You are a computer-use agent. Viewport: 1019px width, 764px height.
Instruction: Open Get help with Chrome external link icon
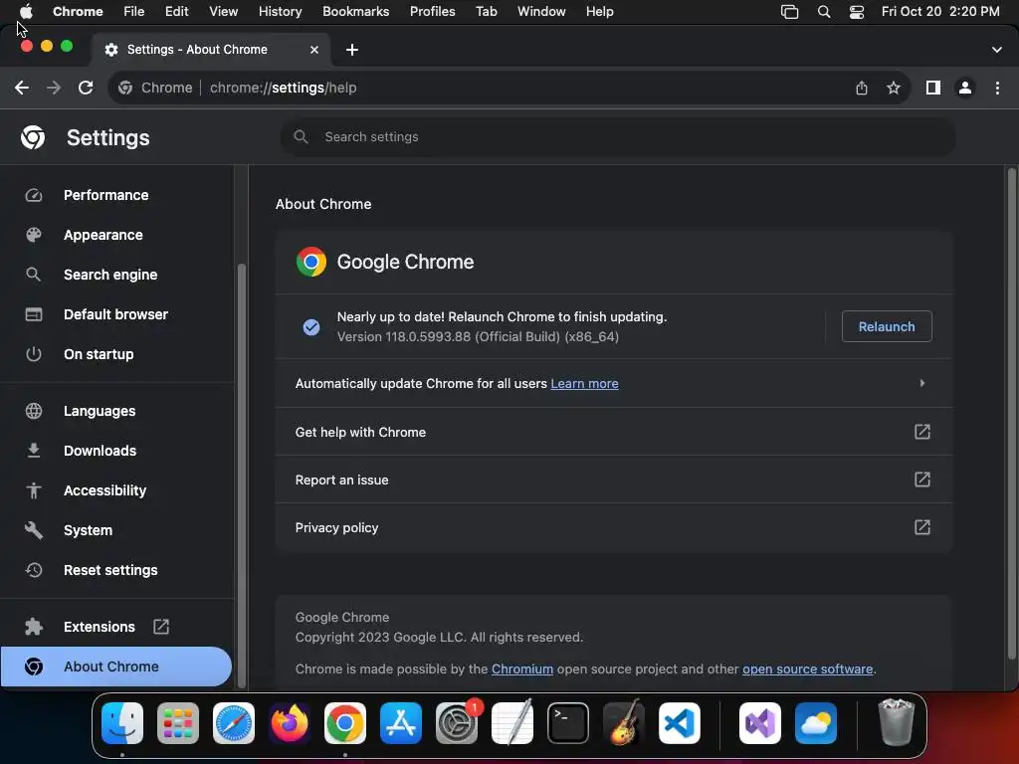[x=922, y=432]
